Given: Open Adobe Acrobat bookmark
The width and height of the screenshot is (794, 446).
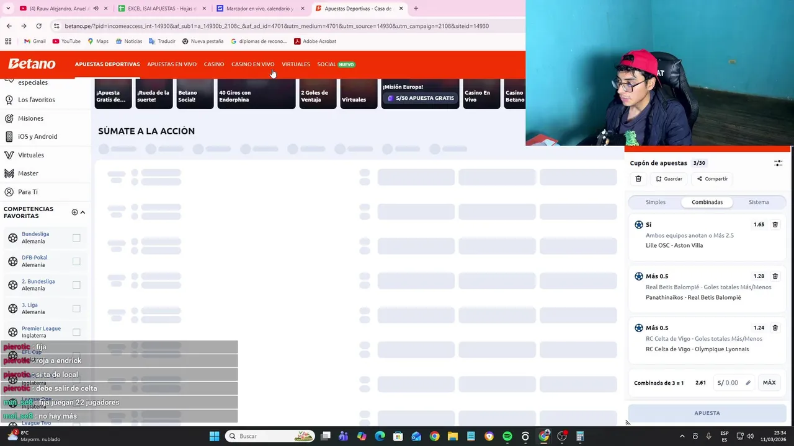Looking at the screenshot, I should (x=315, y=41).
